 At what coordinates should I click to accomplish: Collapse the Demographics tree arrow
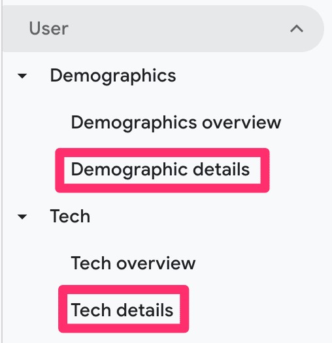click(x=22, y=76)
